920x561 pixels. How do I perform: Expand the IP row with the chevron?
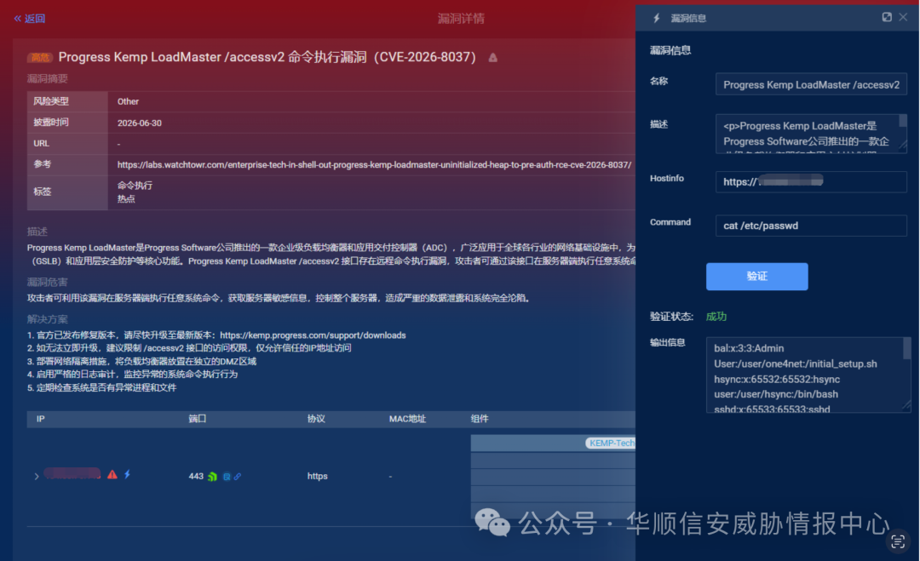[37, 477]
